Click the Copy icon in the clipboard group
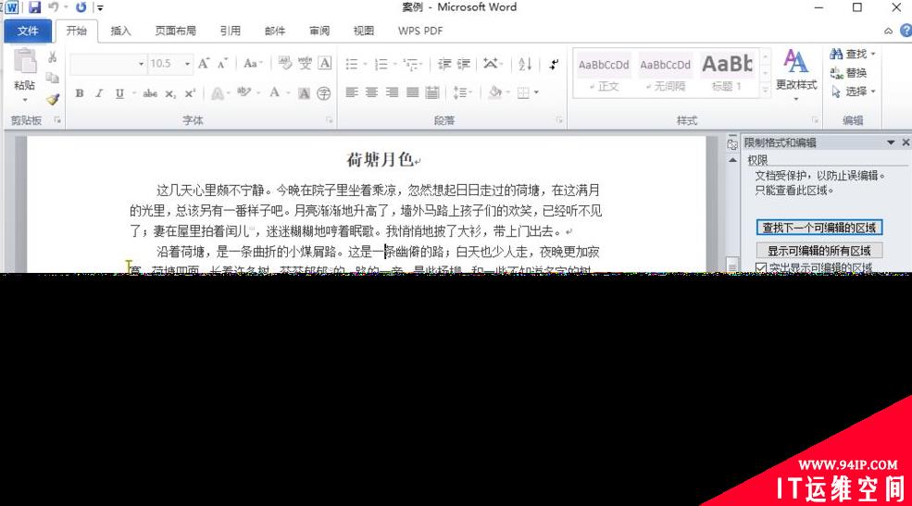Image resolution: width=912 pixels, height=506 pixels. click(x=53, y=78)
